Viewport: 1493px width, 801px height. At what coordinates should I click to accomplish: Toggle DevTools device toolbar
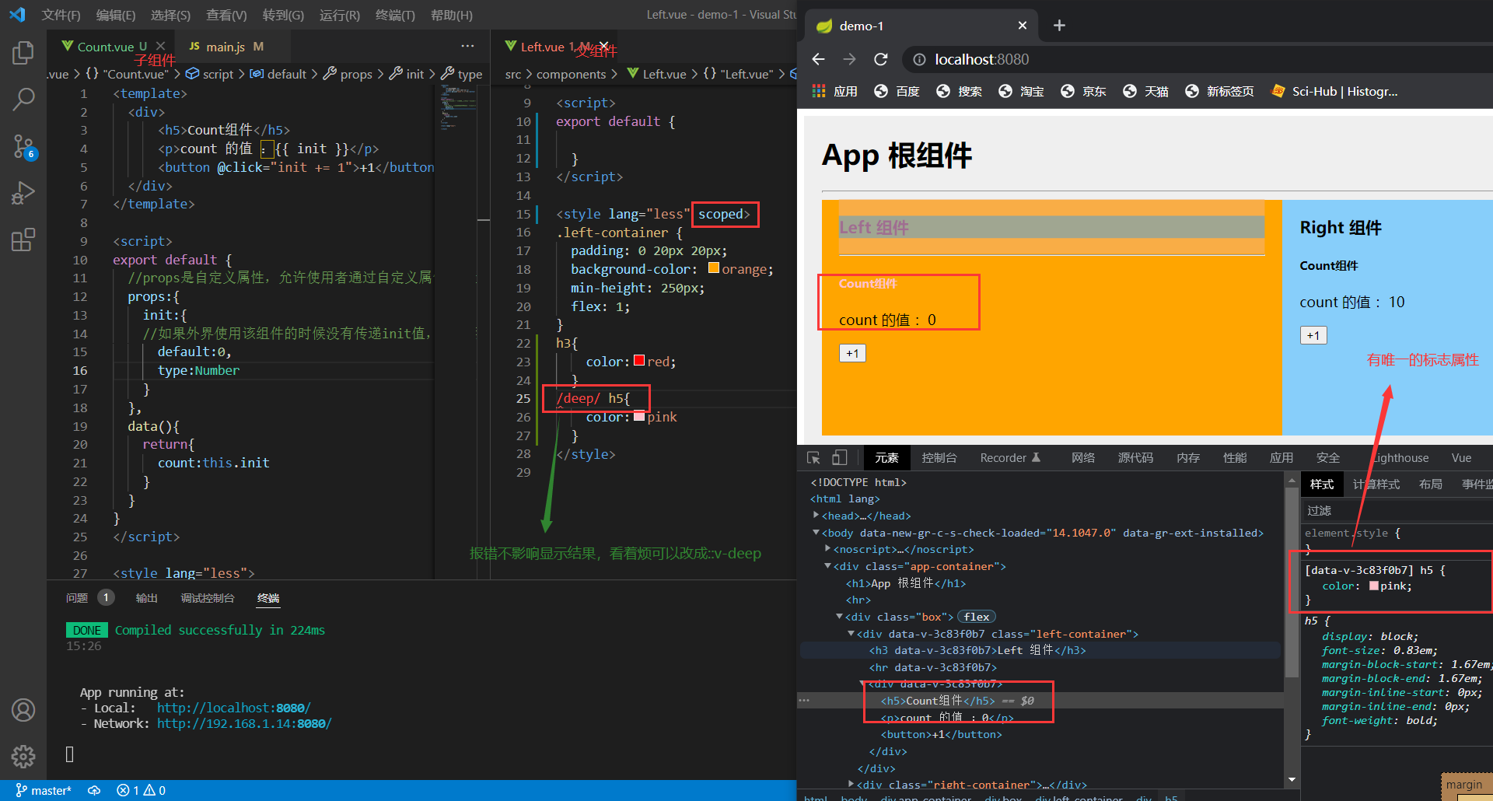tap(840, 458)
